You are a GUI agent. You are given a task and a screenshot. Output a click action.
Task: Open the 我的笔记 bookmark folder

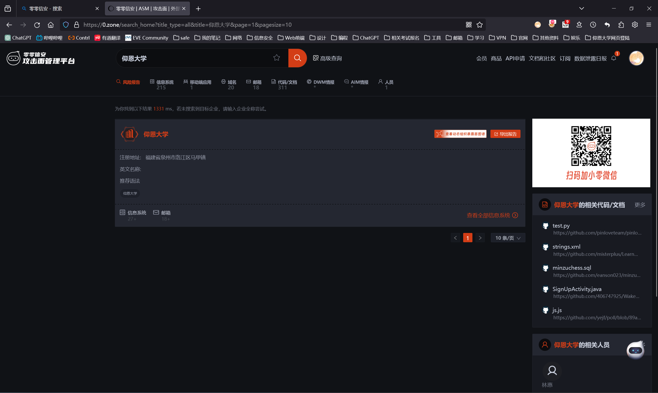(207, 38)
